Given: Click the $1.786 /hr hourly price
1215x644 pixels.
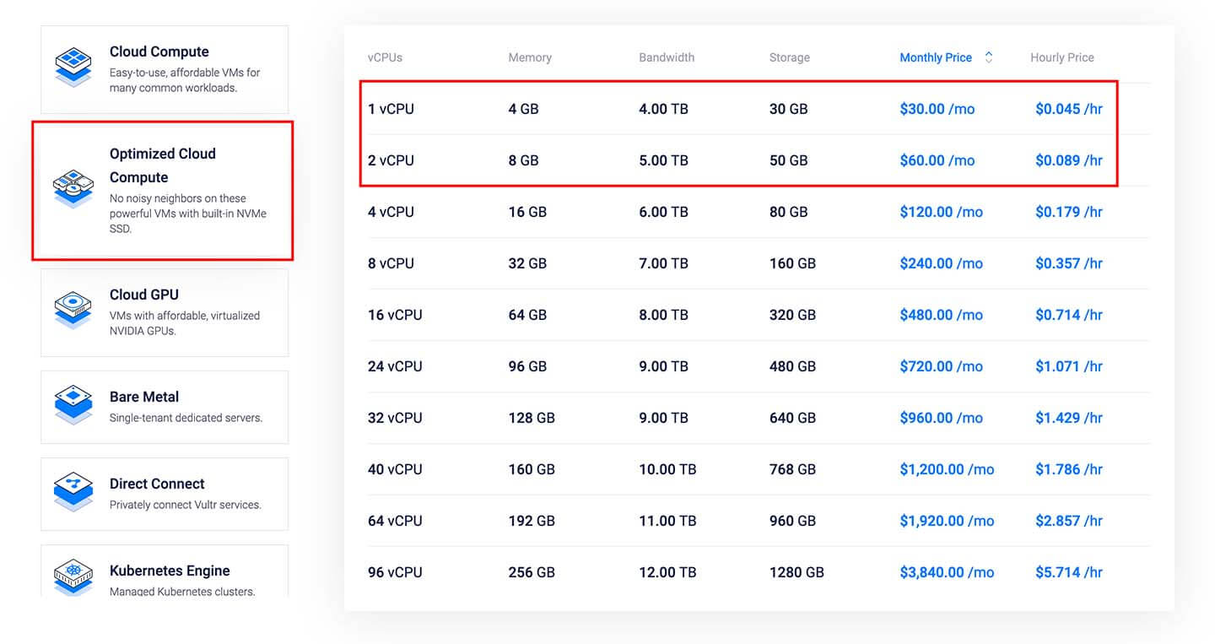Looking at the screenshot, I should click(1069, 469).
